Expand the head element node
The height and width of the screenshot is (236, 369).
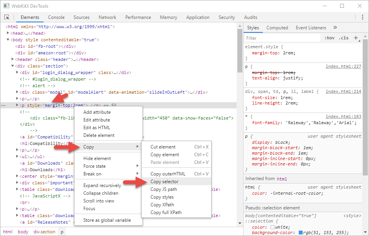pyautogui.click(x=8, y=33)
